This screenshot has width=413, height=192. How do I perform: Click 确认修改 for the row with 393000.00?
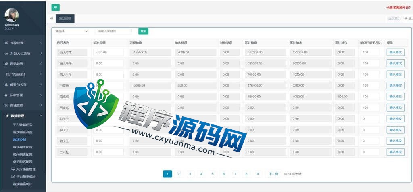click(x=395, y=63)
